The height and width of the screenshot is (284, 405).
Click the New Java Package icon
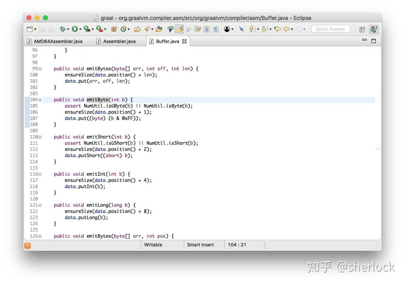coord(114,29)
